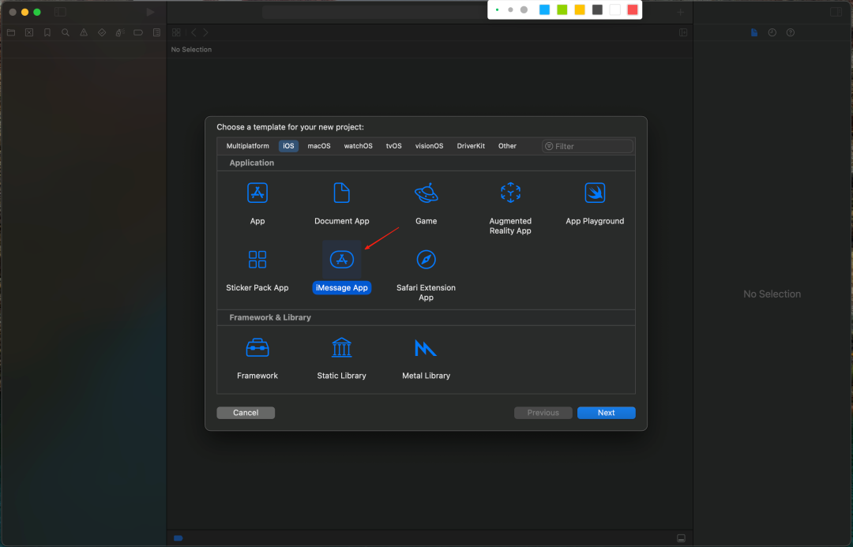
Task: Open the Source Control navigator
Action: 29,32
